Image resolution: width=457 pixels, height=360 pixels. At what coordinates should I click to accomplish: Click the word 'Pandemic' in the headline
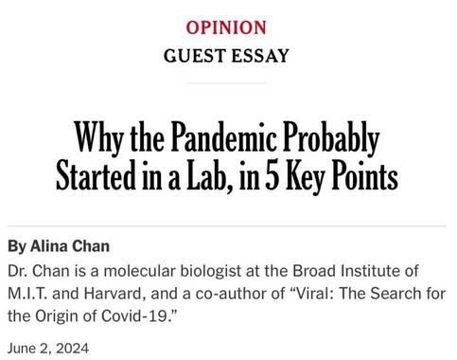(x=224, y=137)
